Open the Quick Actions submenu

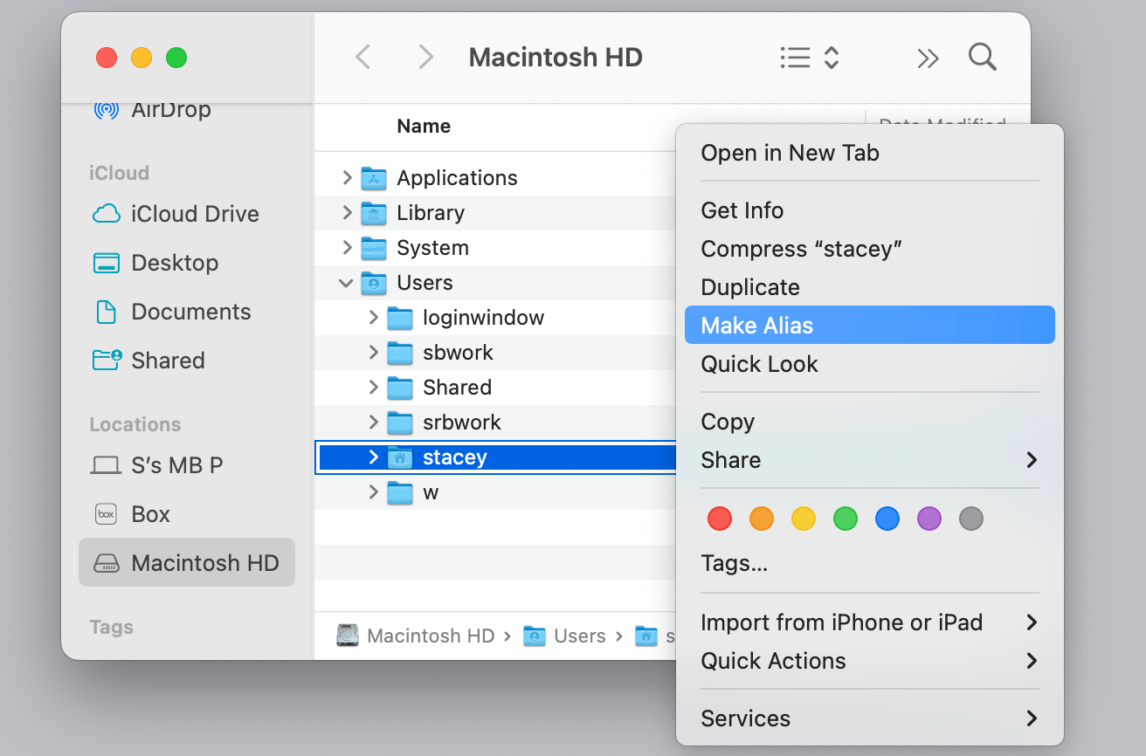tap(870, 661)
